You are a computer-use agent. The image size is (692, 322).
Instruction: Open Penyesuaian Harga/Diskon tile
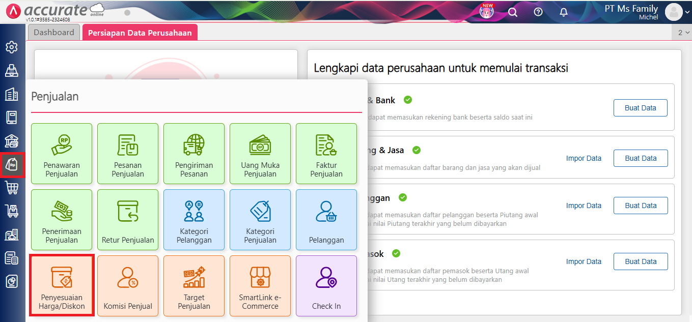[x=62, y=286]
